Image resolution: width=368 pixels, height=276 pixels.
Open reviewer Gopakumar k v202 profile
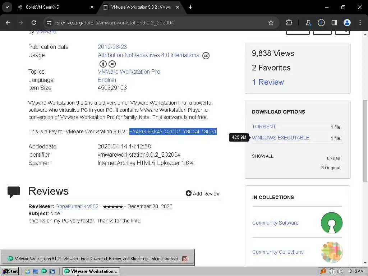click(77, 206)
